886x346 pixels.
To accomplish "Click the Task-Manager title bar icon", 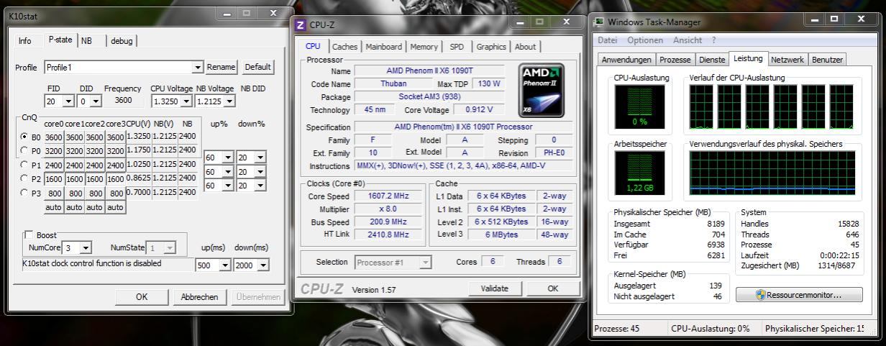I will 598,22.
